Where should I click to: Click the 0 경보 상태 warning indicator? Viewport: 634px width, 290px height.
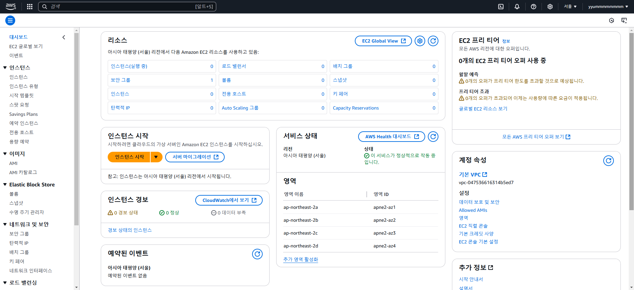pyautogui.click(x=123, y=213)
